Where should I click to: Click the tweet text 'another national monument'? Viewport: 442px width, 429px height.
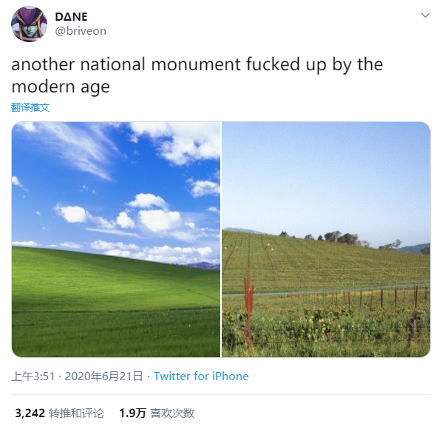pos(126,64)
